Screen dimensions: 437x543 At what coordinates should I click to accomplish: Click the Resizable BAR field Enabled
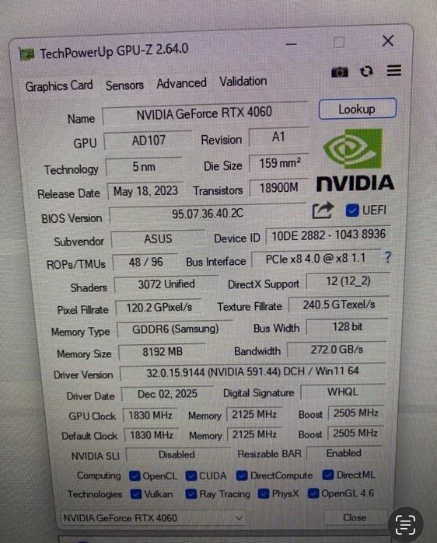coord(344,454)
